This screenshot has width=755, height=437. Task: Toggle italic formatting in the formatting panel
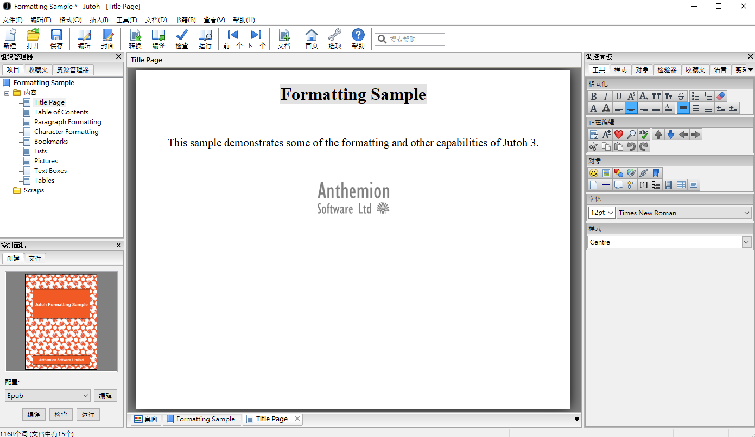pos(606,96)
